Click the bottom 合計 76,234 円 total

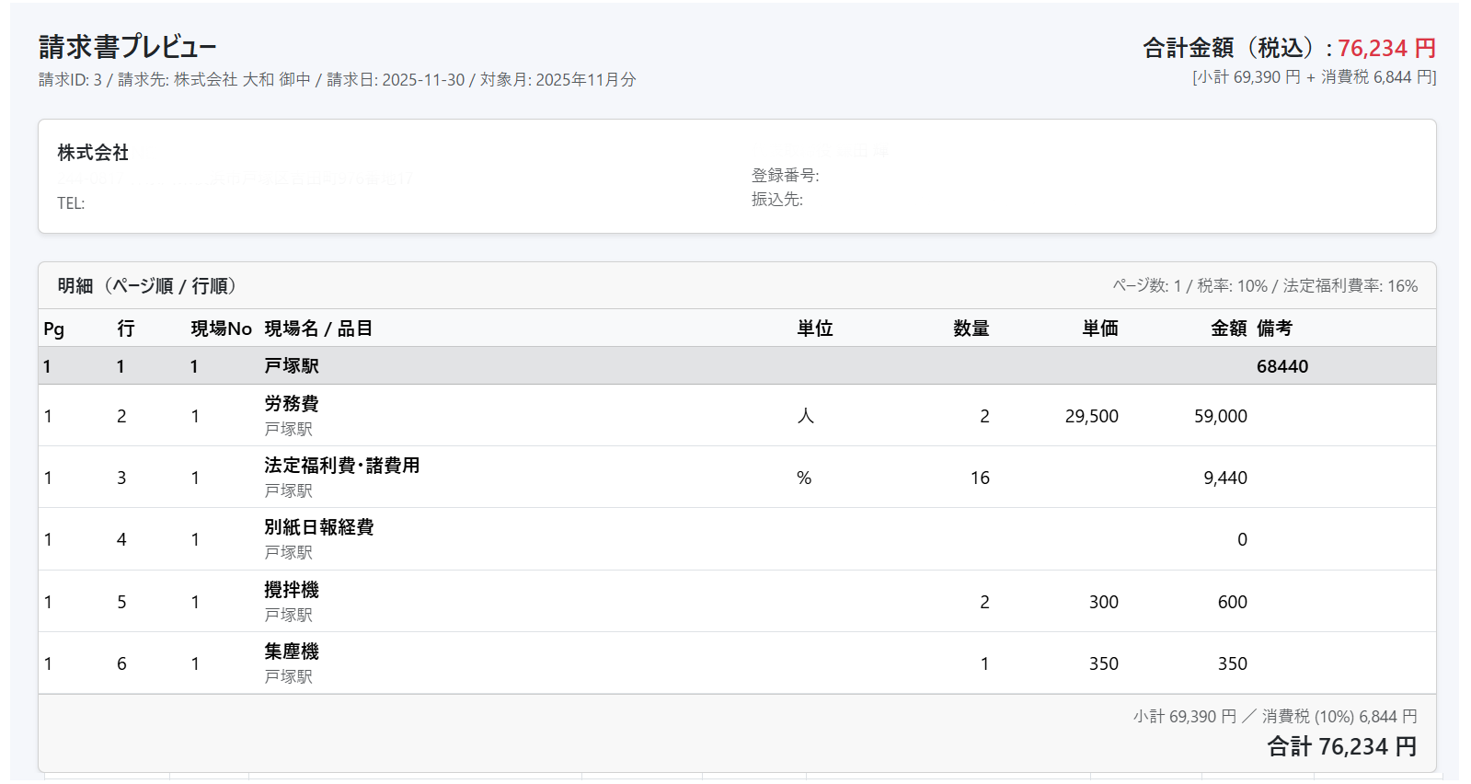point(1341,746)
